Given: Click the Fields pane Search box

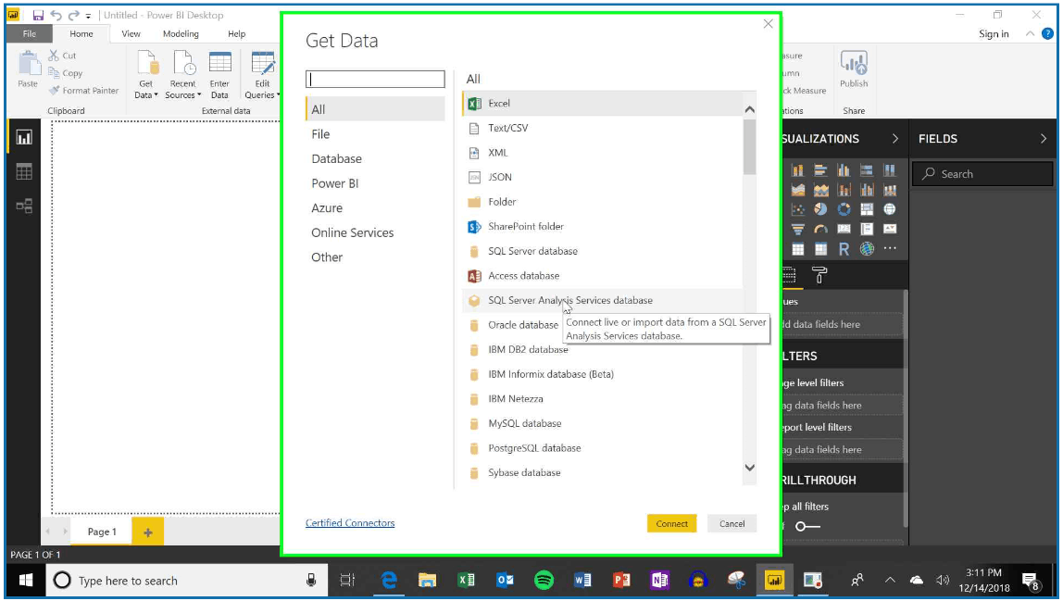Looking at the screenshot, I should coord(982,174).
